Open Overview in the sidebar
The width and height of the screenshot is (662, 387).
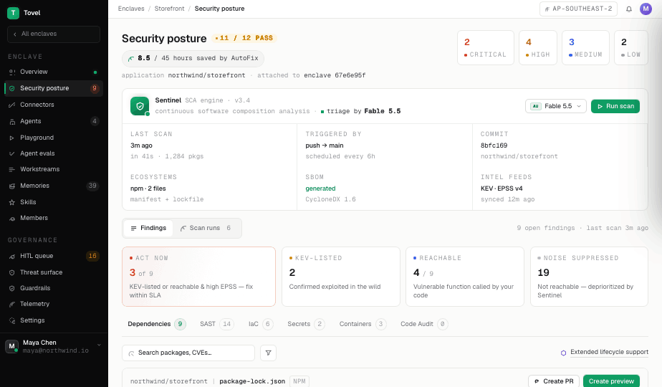point(54,72)
